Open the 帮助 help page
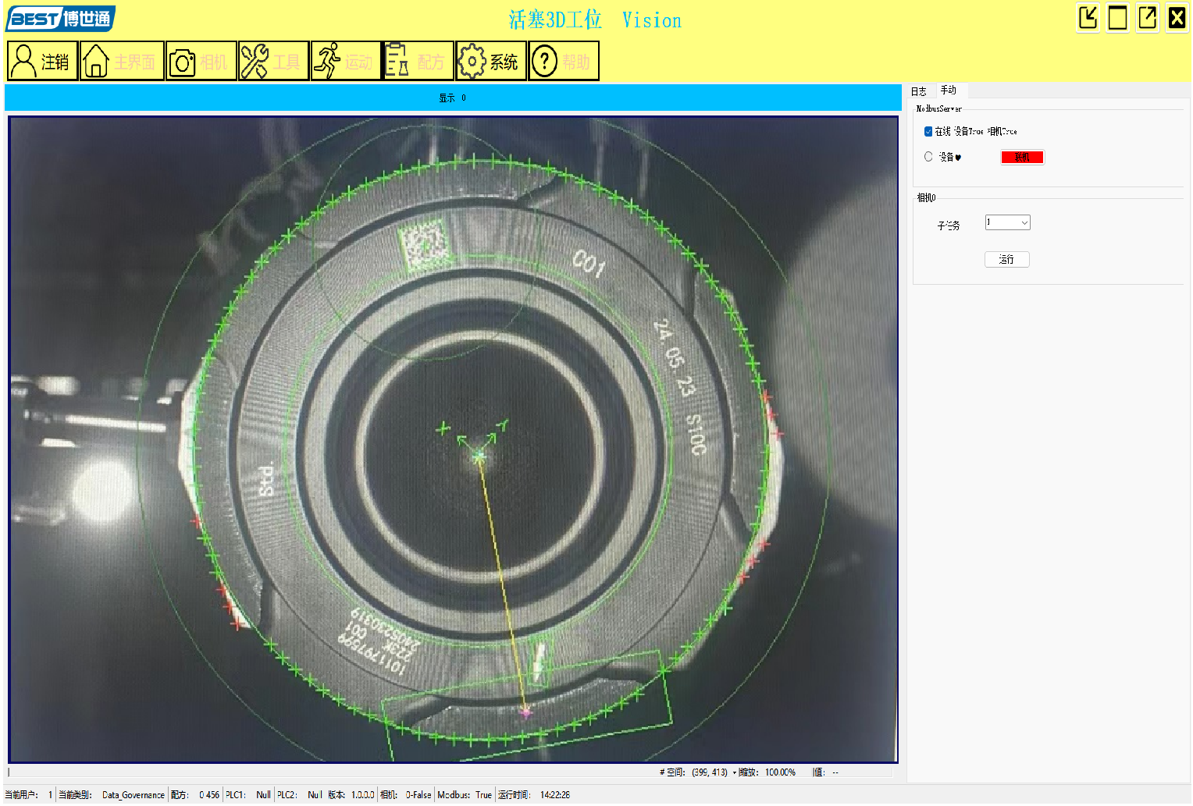The height and width of the screenshot is (806, 1193). coord(563,61)
